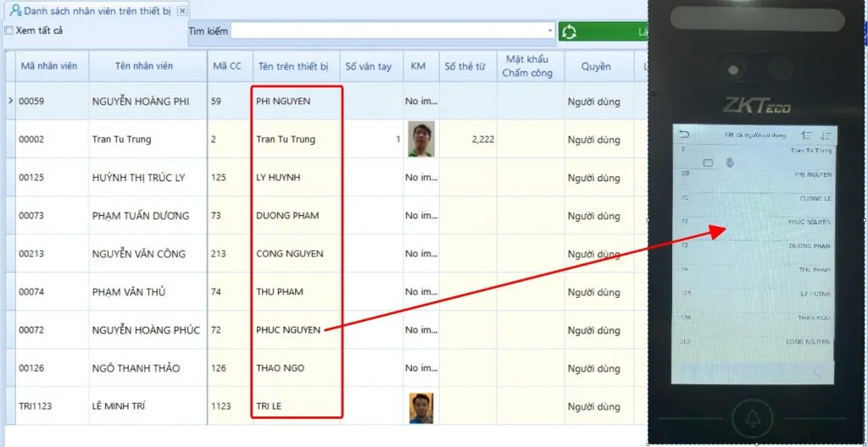Tap the fingerprint icon on the device screen

[730, 163]
